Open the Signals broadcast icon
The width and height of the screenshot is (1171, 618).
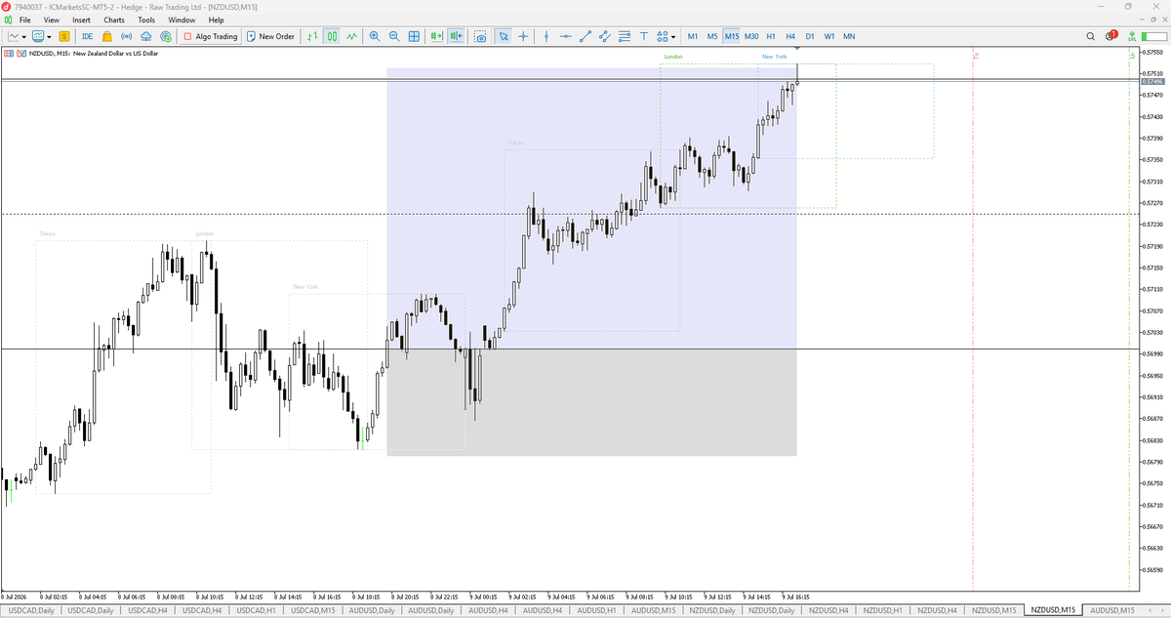(127, 36)
